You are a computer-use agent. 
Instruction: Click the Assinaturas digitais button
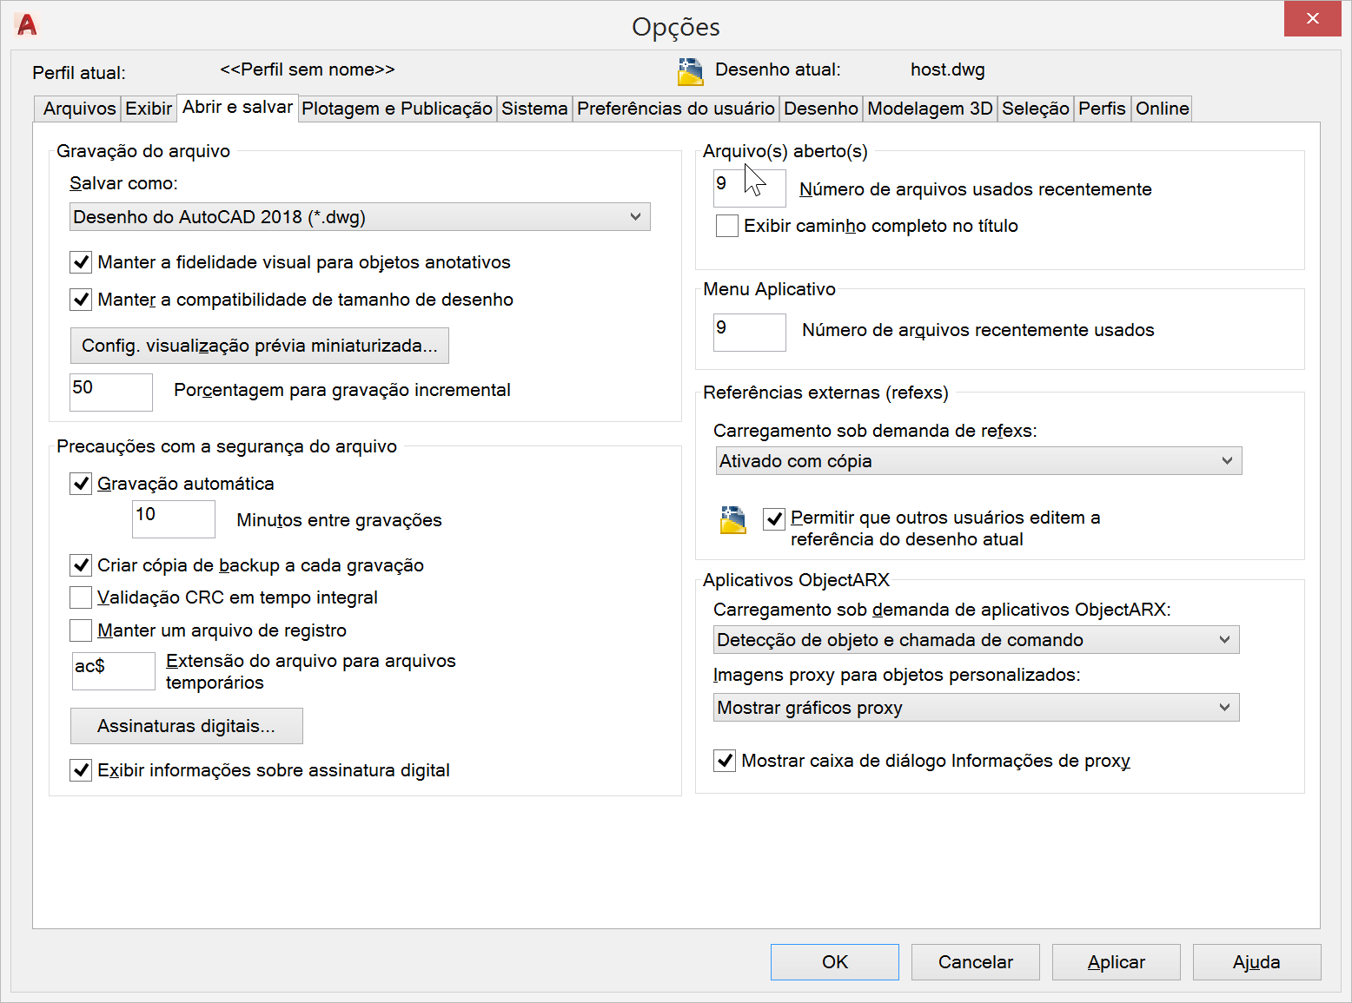click(x=186, y=726)
